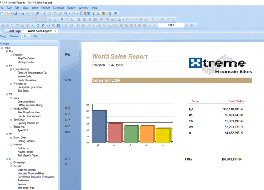Click the Print icon in the toolbar
The height and width of the screenshot is (190, 264).
(22, 13)
